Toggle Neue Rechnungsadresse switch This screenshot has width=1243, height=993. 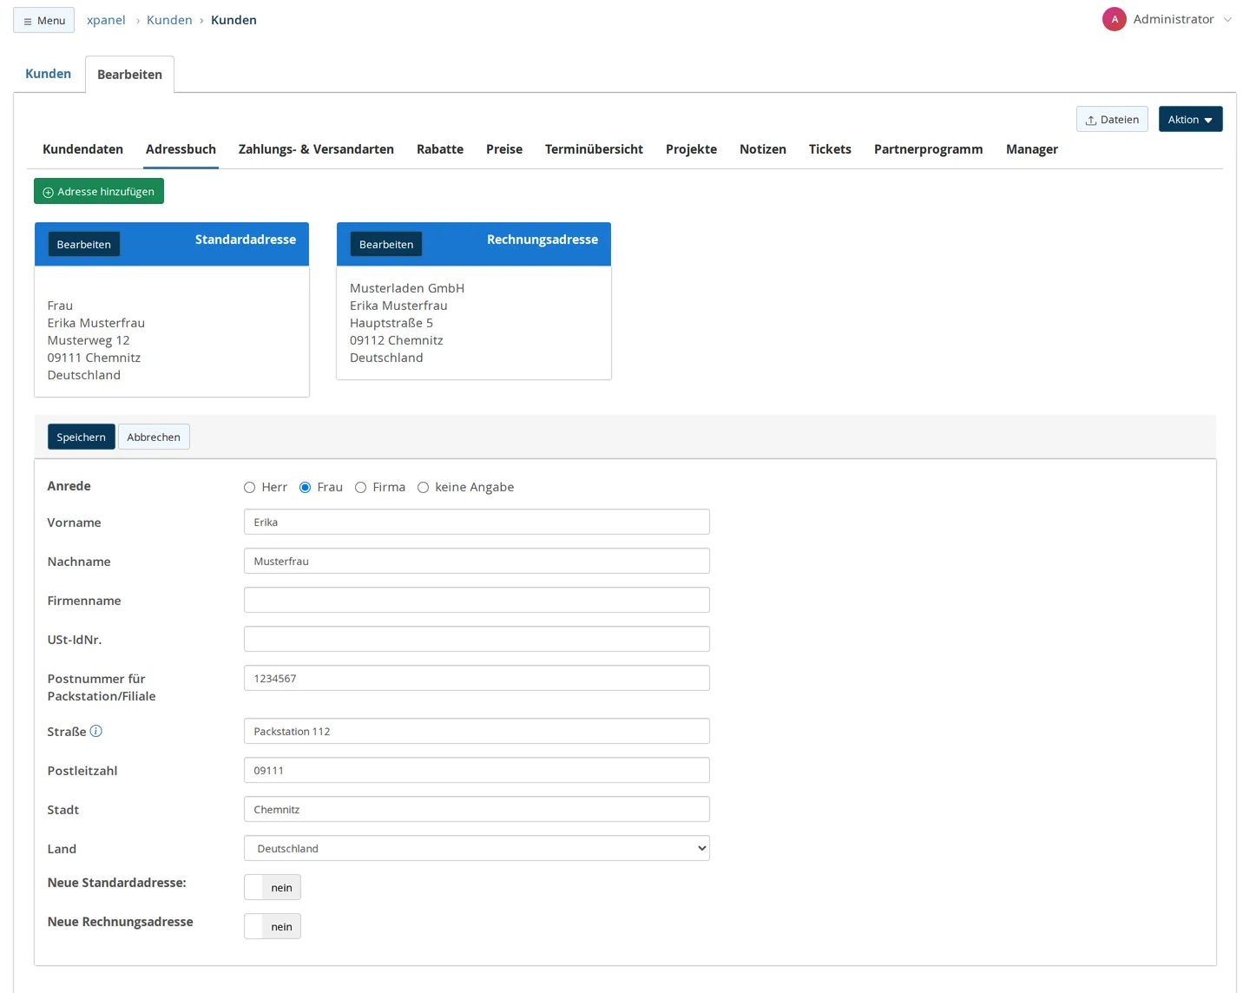click(x=273, y=926)
